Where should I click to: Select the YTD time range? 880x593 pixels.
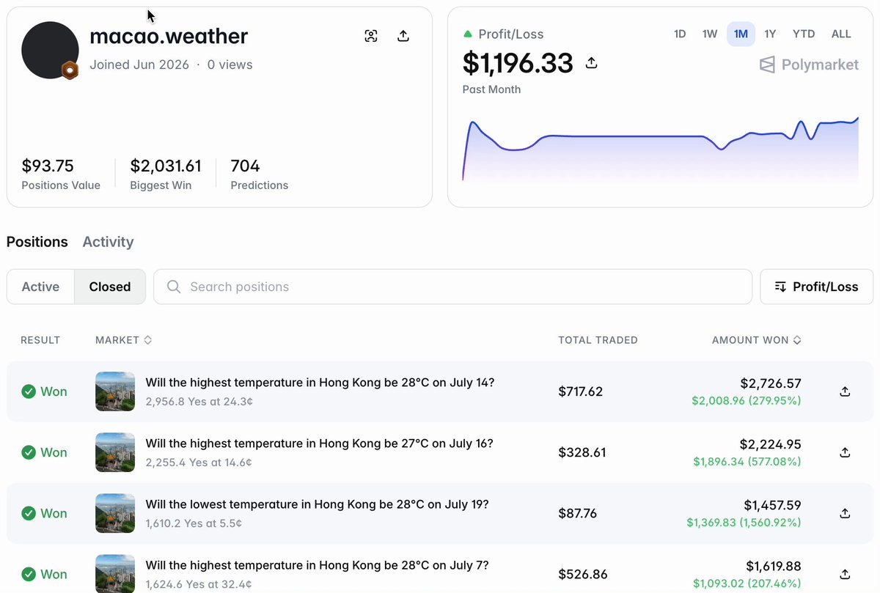coord(804,34)
